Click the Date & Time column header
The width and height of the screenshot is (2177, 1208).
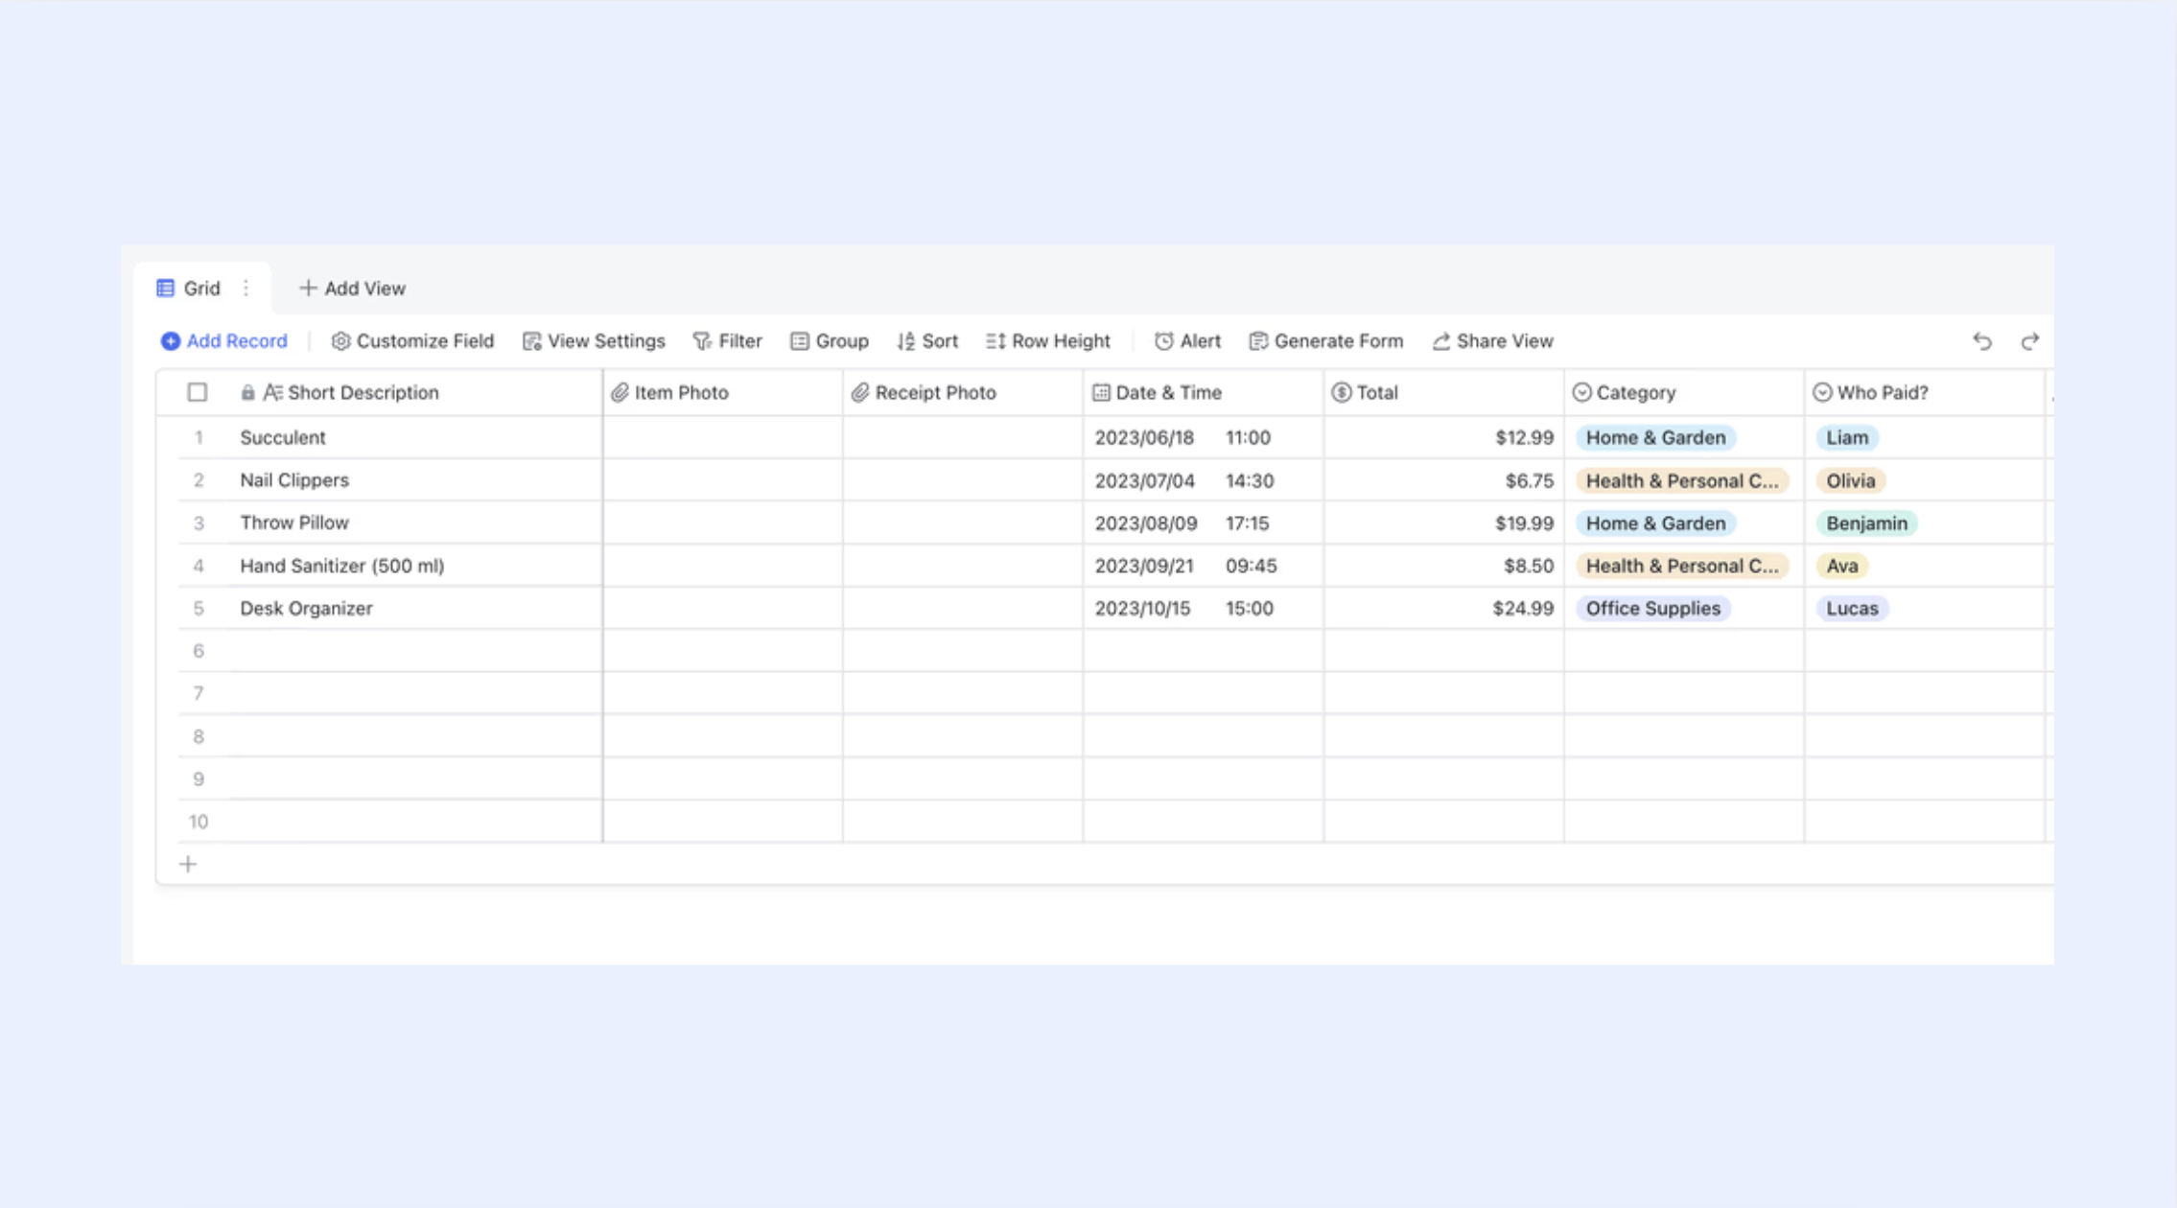1204,392
